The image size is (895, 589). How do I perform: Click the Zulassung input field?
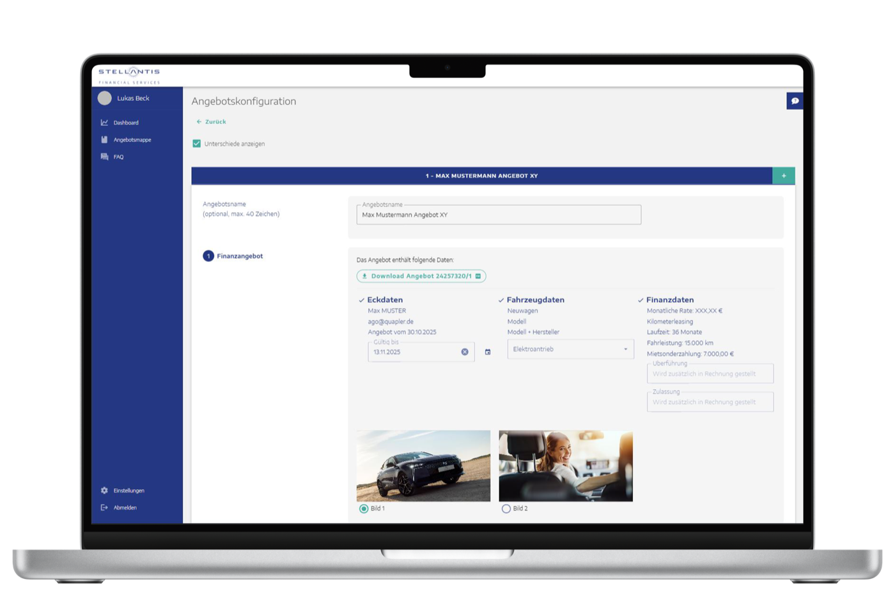point(710,402)
